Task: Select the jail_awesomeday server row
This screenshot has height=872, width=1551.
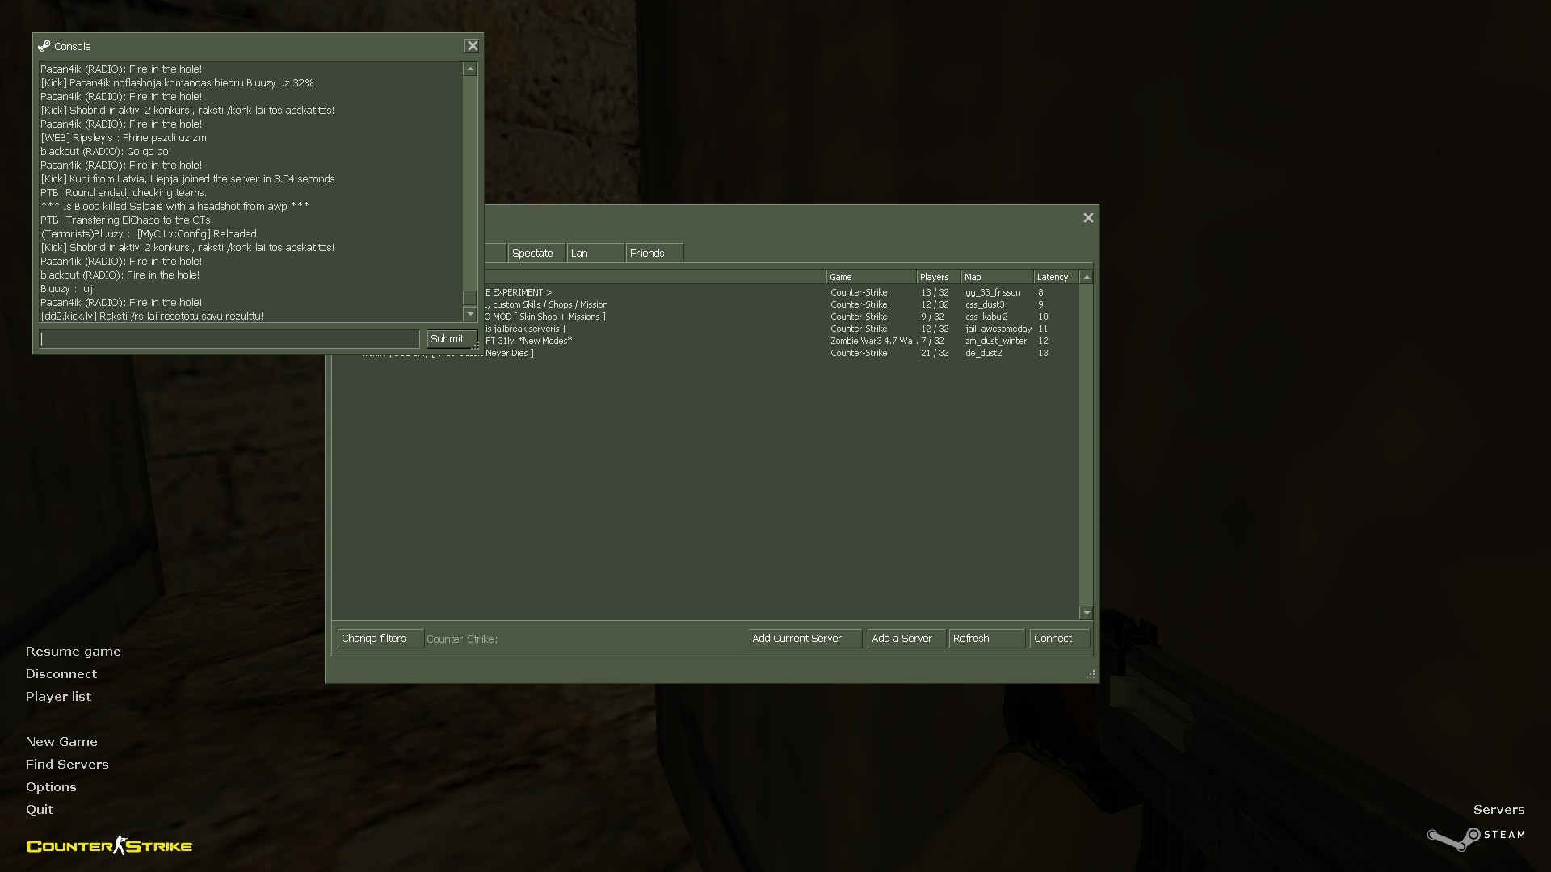Action: pyautogui.click(x=707, y=329)
